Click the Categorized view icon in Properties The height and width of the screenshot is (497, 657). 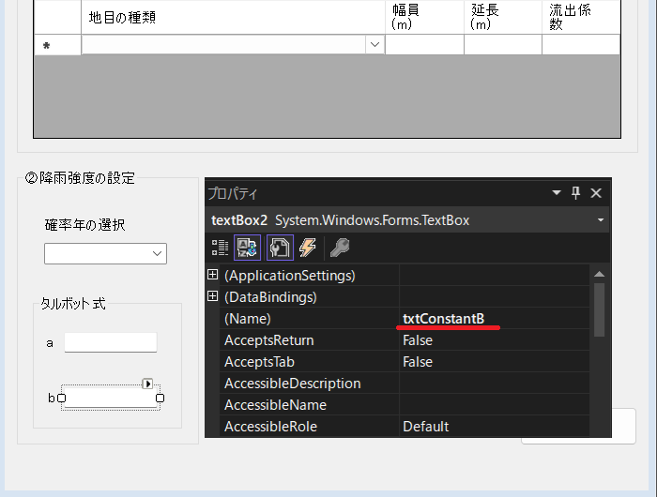pyautogui.click(x=221, y=248)
